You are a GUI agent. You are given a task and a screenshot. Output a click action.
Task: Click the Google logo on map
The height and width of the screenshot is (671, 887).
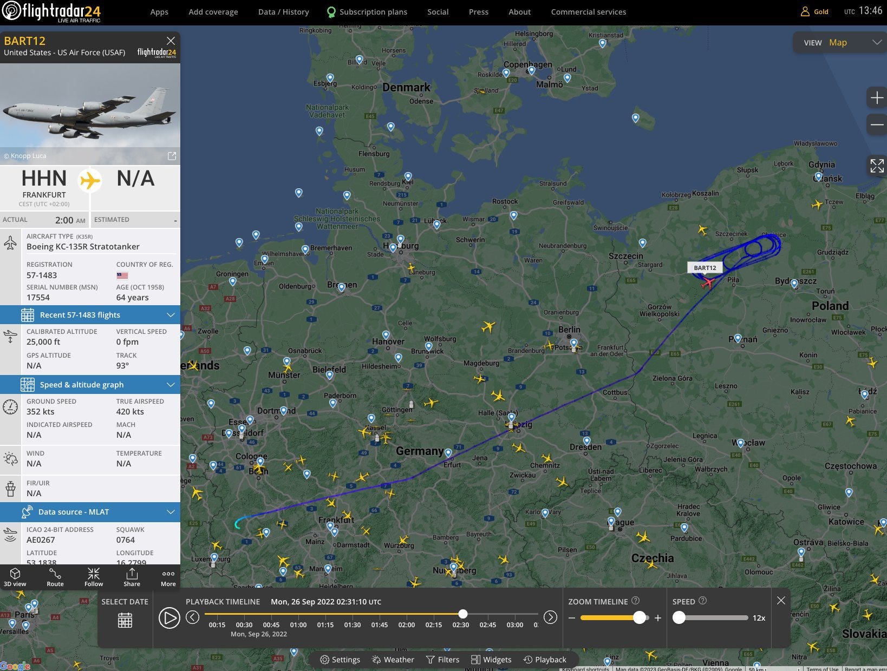[15, 666]
